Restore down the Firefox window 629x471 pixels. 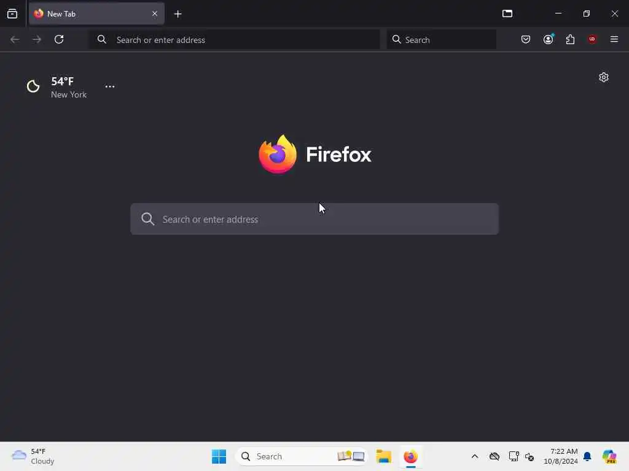(587, 13)
